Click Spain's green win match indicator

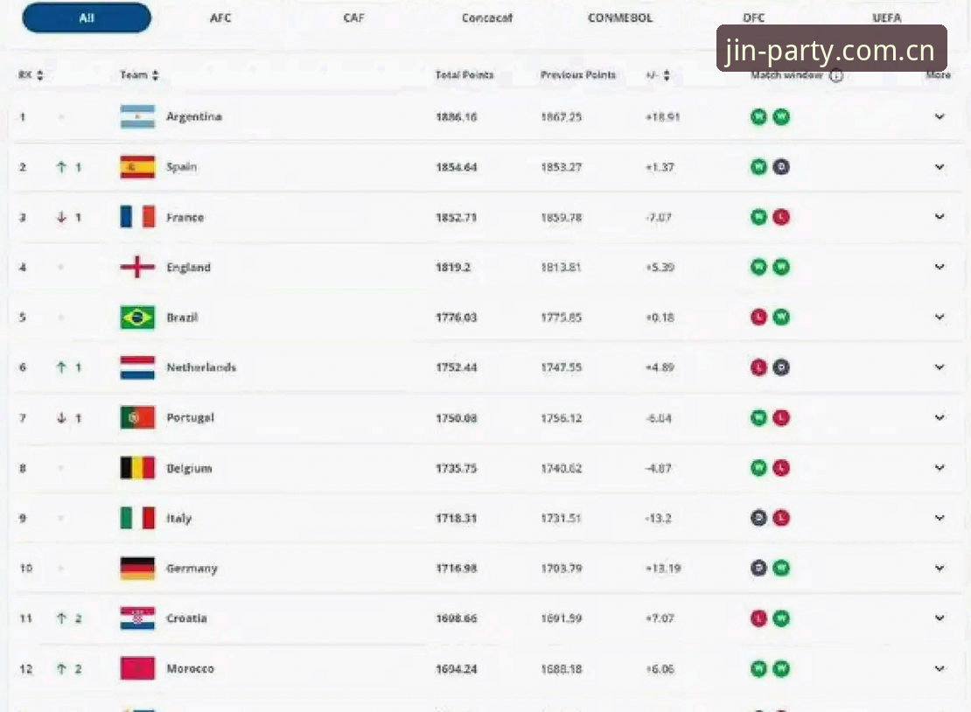click(x=758, y=166)
